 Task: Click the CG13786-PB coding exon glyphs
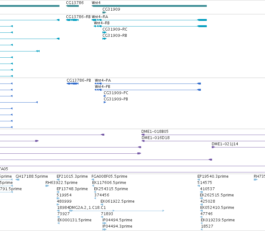[73, 84]
